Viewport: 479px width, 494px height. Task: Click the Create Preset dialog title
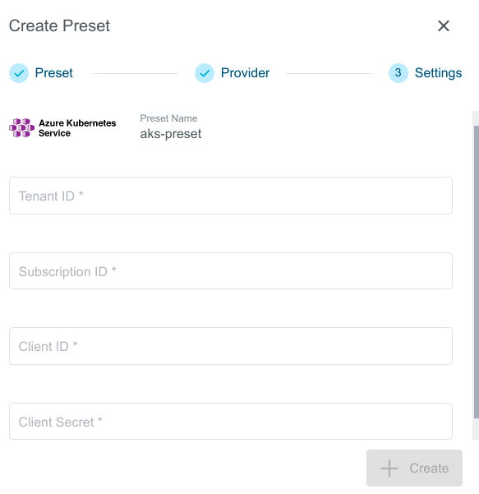click(59, 25)
